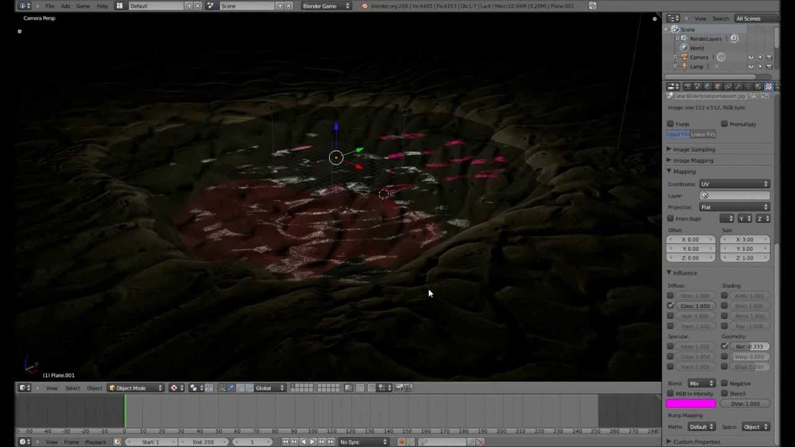Click the Camera object data icon in outliner

(x=721, y=57)
